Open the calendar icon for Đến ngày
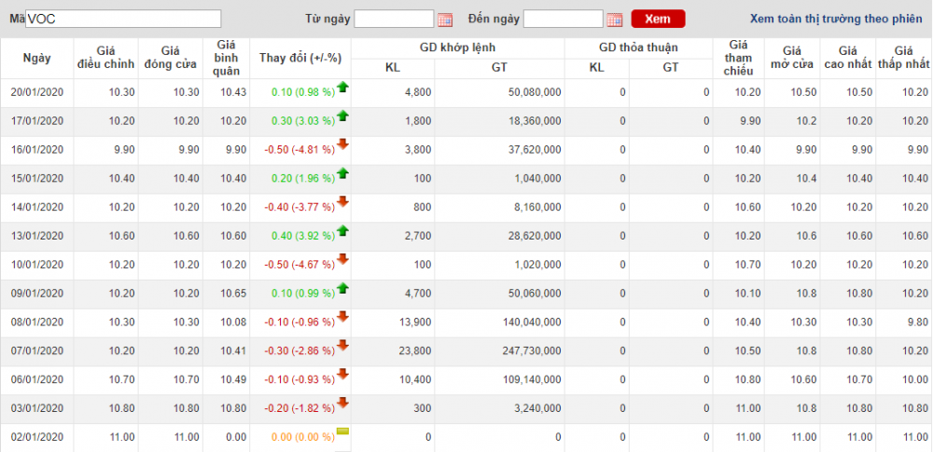Screen dimensions: 933x452 (615, 20)
